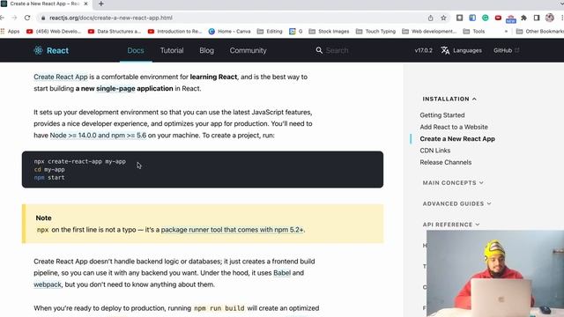Switch to the Docs nav tab
Screen dimensions: 564x317
click(136, 50)
